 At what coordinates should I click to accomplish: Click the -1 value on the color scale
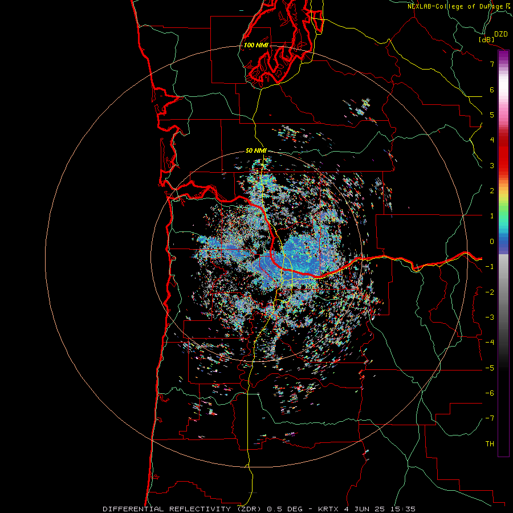pos(490,267)
